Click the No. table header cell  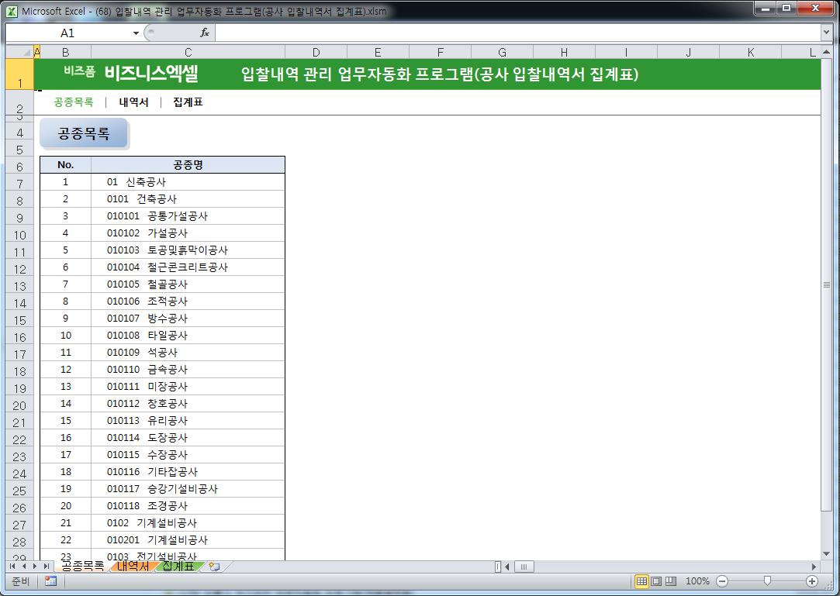(65, 165)
